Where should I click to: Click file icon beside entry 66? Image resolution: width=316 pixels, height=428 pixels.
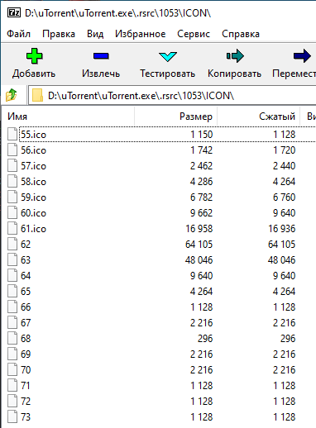(12, 307)
